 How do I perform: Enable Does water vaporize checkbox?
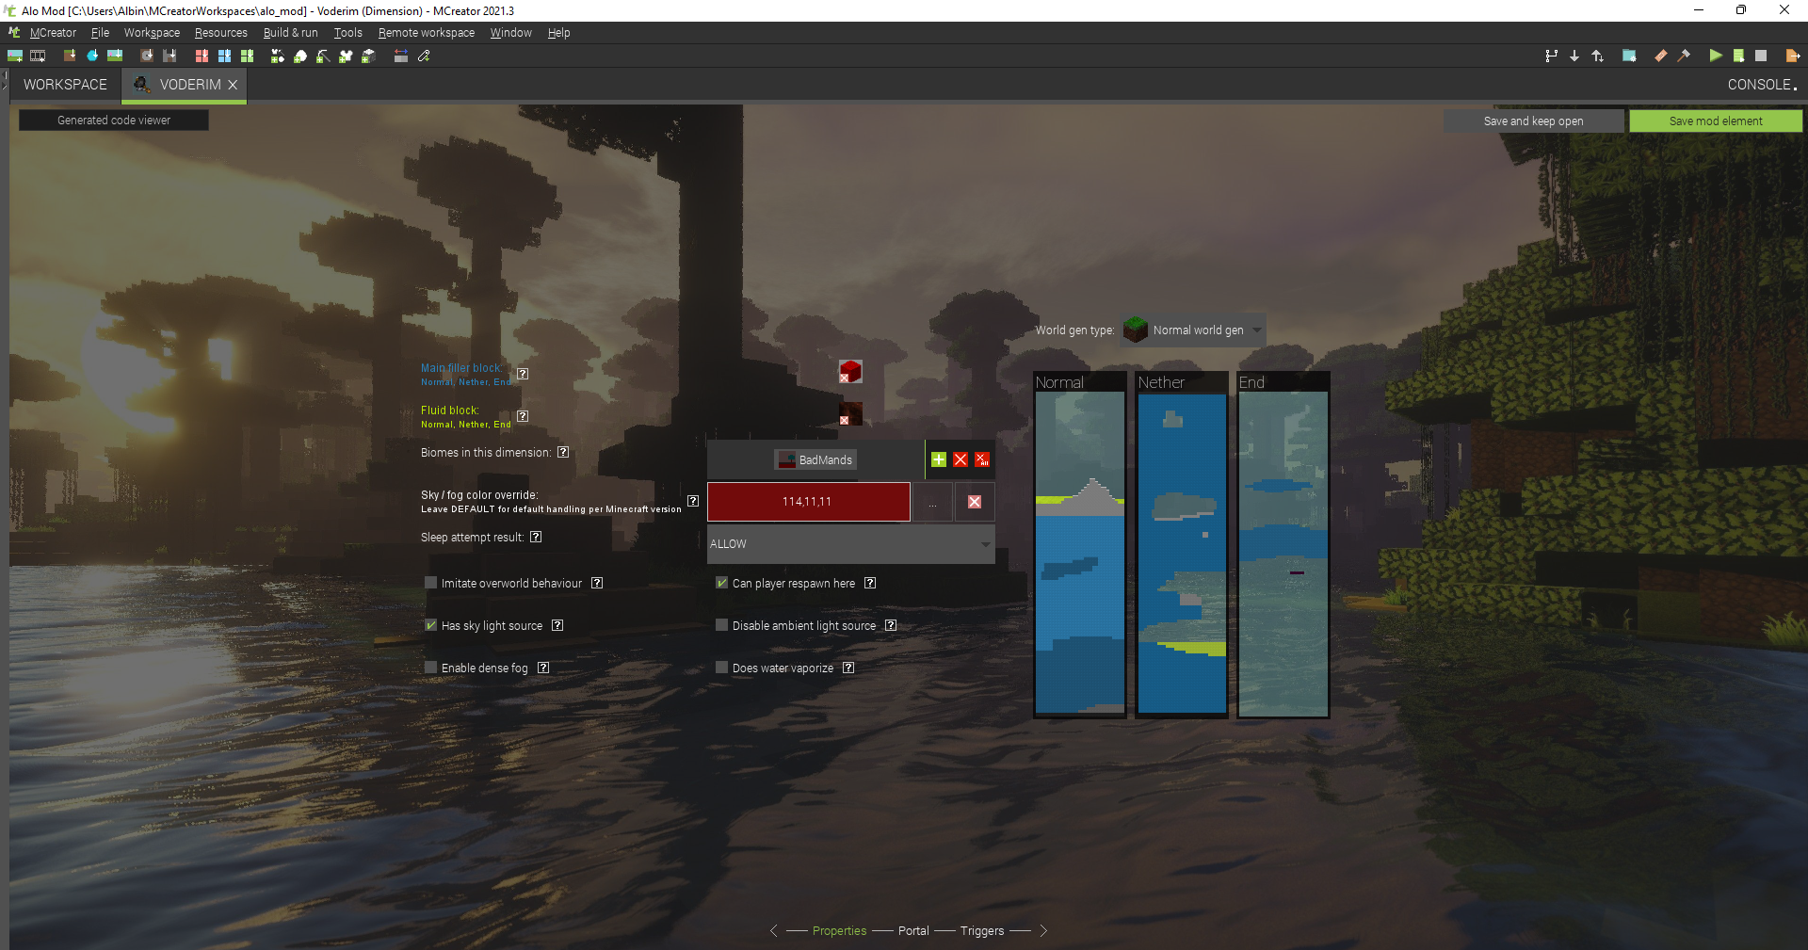(722, 668)
